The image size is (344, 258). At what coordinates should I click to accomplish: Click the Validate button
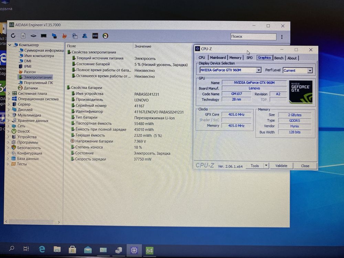pyautogui.click(x=281, y=166)
